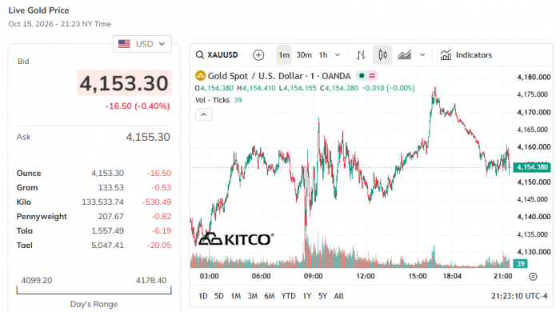The image size is (560, 312).
Task: Select the candlestick chart style icon
Action: coord(382,55)
